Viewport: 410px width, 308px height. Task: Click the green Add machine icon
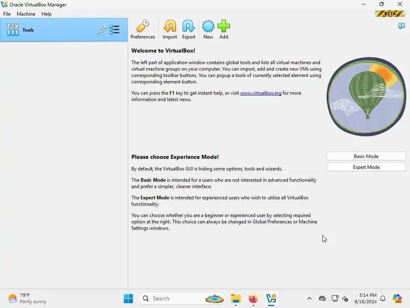coord(223,29)
